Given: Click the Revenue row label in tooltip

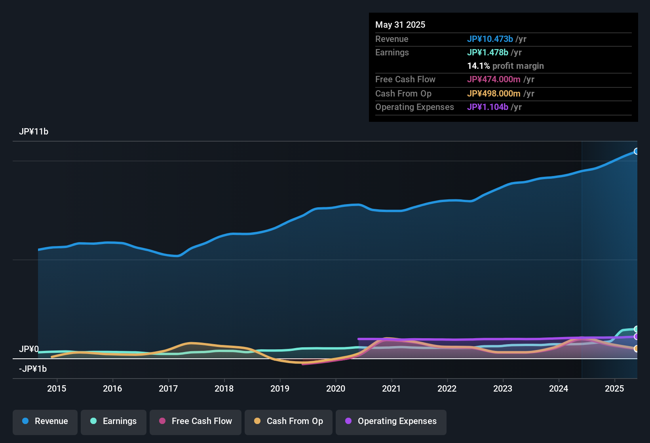Looking at the screenshot, I should pyautogui.click(x=392, y=39).
